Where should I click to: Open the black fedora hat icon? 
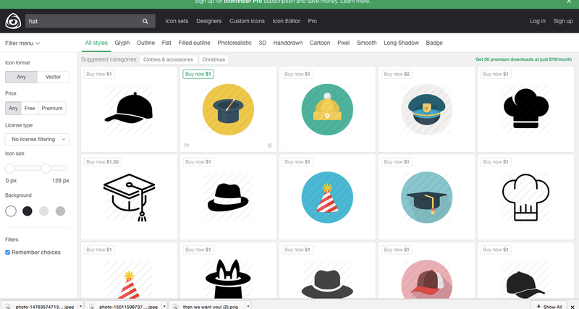228,198
